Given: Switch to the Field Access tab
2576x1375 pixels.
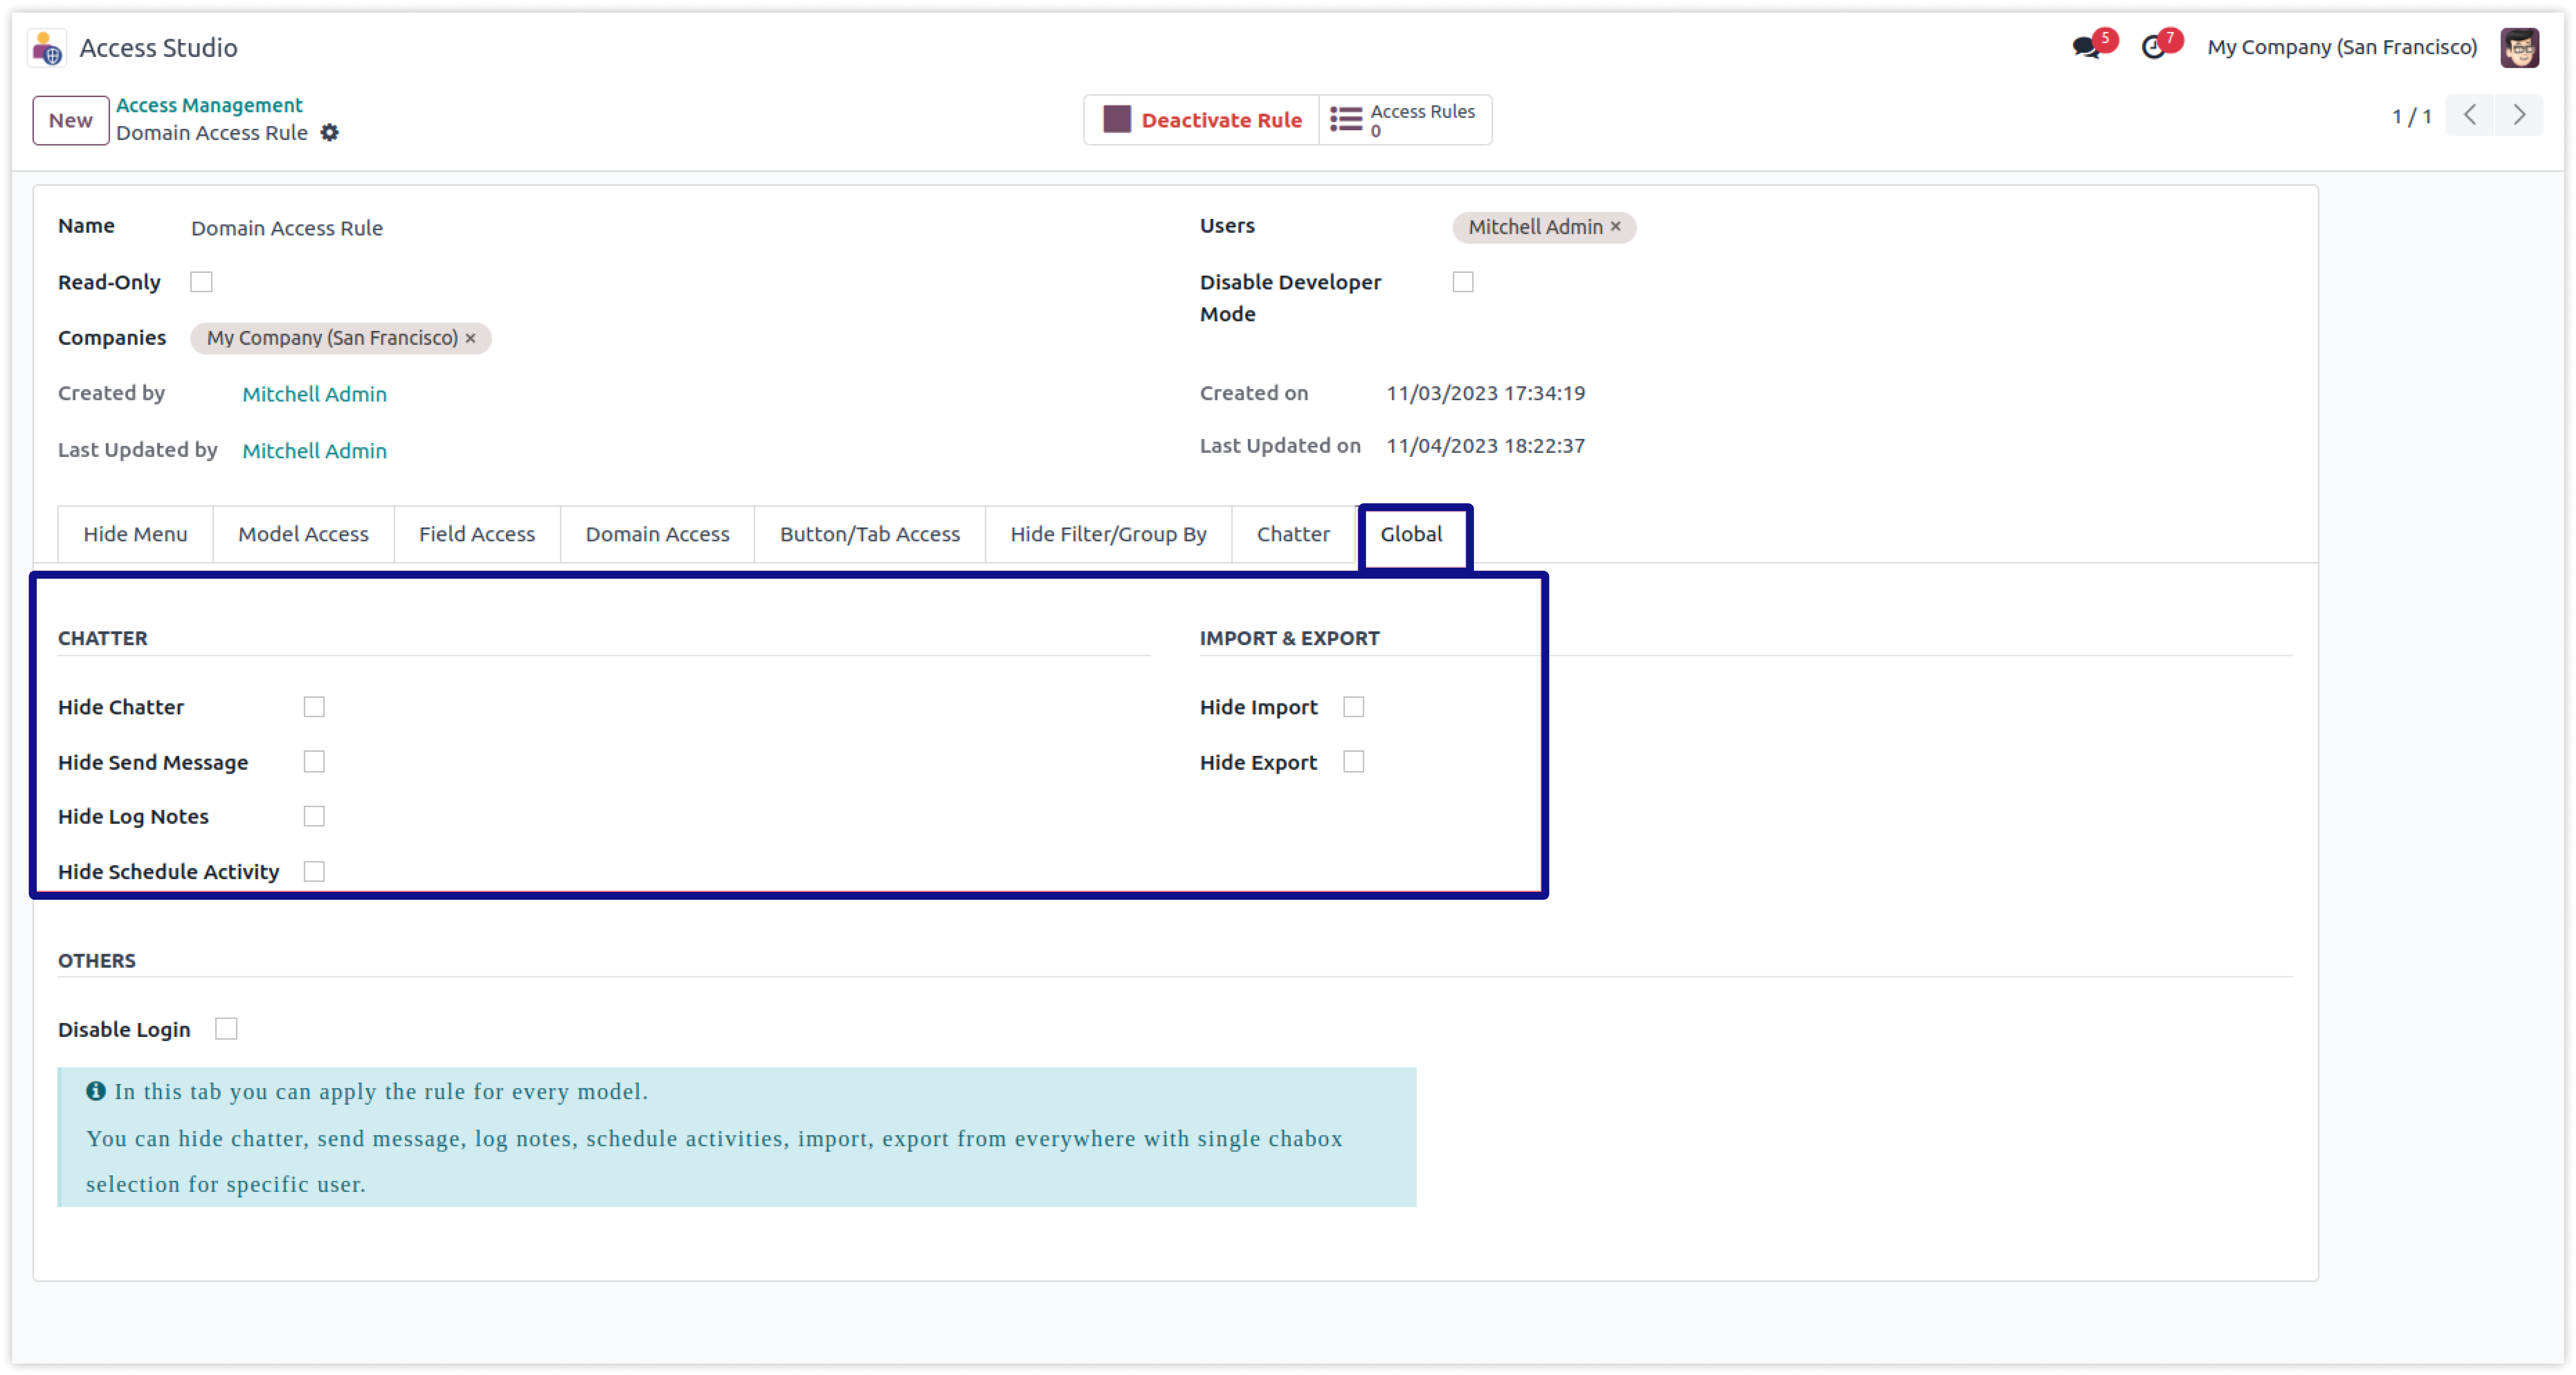Looking at the screenshot, I should [x=477, y=534].
